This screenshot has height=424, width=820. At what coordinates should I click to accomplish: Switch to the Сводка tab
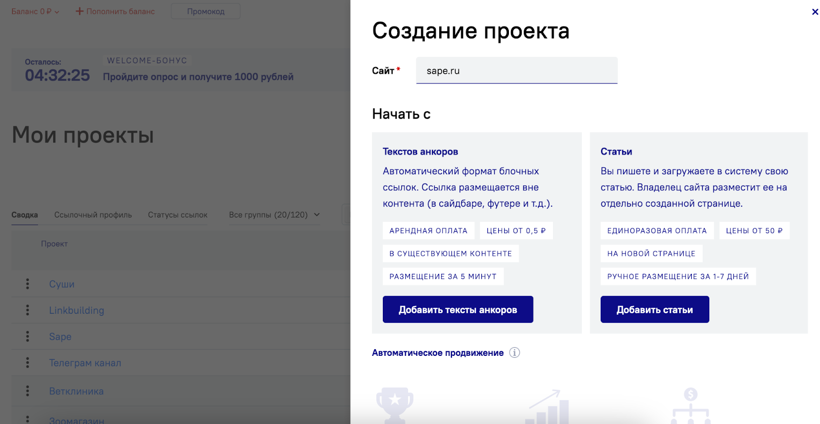(25, 215)
